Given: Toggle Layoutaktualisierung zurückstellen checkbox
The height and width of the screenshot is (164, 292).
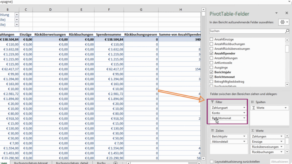Looking at the screenshot, I should click(x=212, y=162).
